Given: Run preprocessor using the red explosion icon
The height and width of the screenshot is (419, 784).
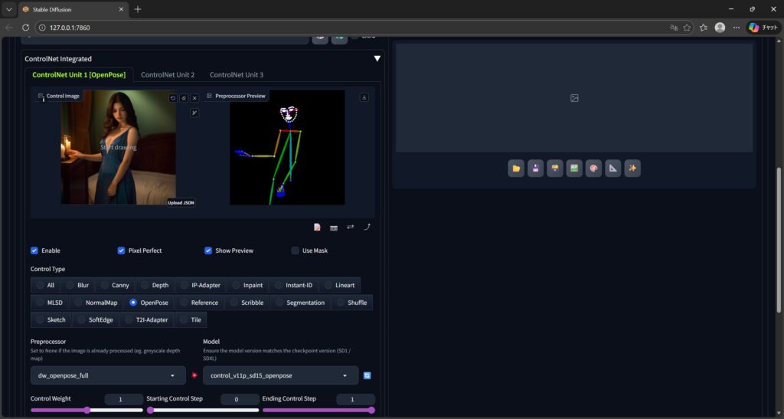Looking at the screenshot, I should 194,376.
